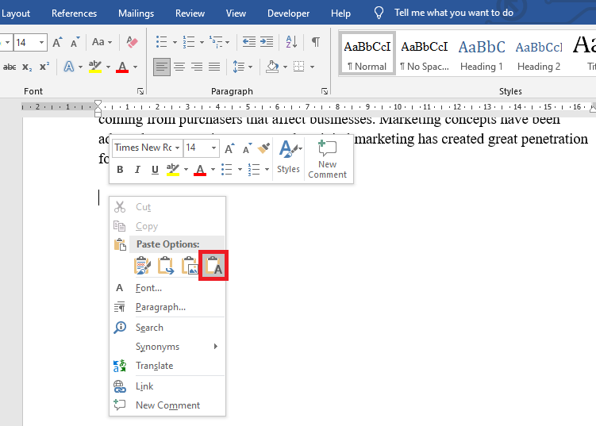Click the Tell me what you want to do box
Viewport: 596px width, 426px height.
[x=453, y=13]
